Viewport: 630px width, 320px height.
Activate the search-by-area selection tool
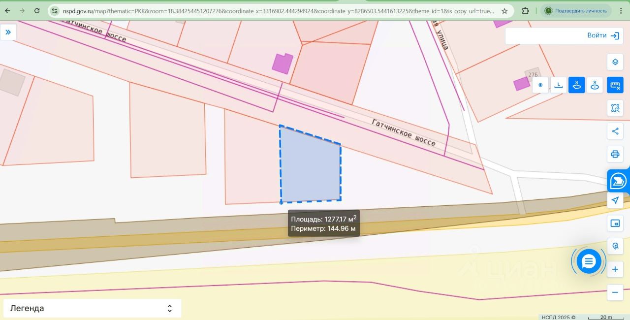[x=615, y=108]
